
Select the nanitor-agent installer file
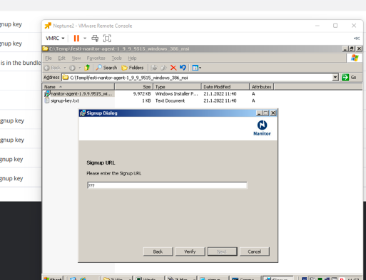coord(81,94)
